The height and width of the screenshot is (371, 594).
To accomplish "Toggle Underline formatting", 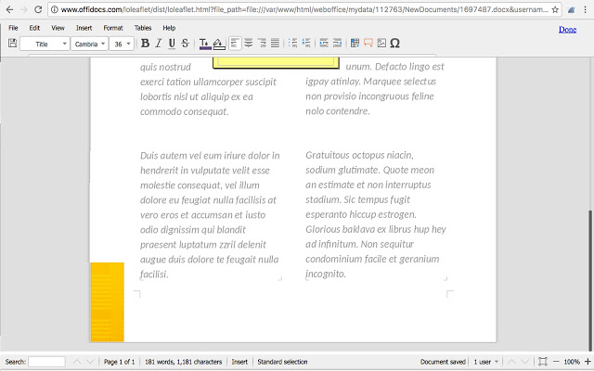I will pos(172,44).
